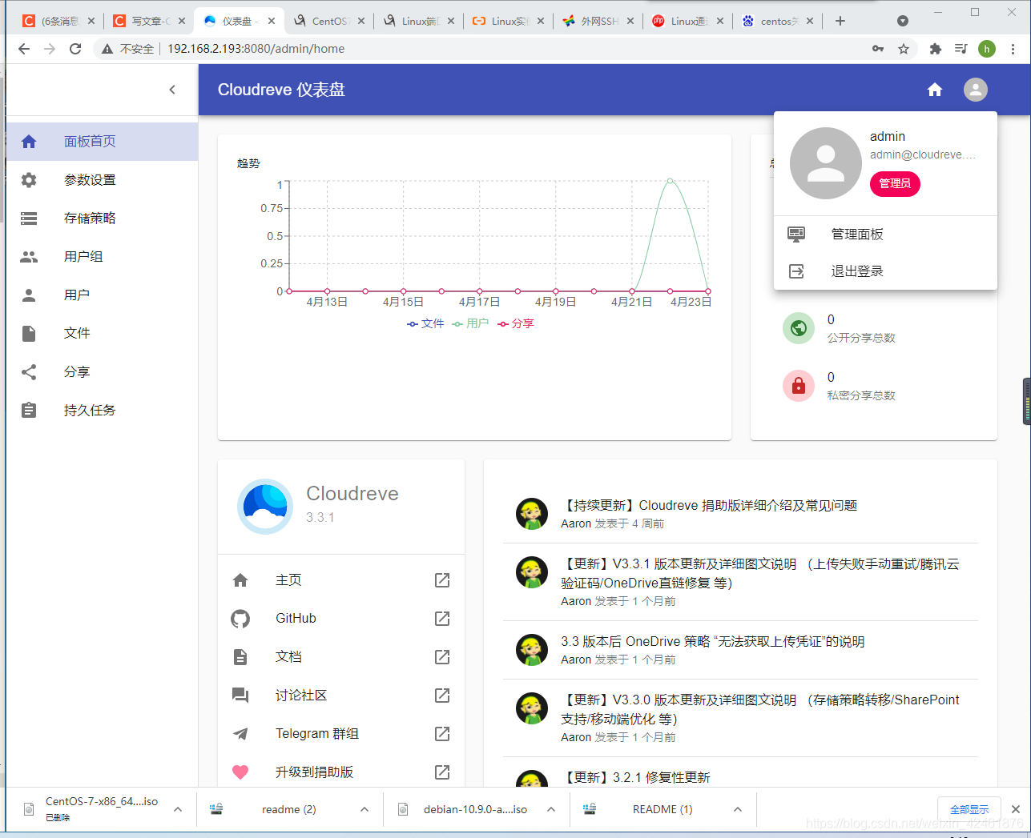Viewport: 1031px width, 838px height.
Task: Expand options for readme (2) download
Action: (364, 809)
